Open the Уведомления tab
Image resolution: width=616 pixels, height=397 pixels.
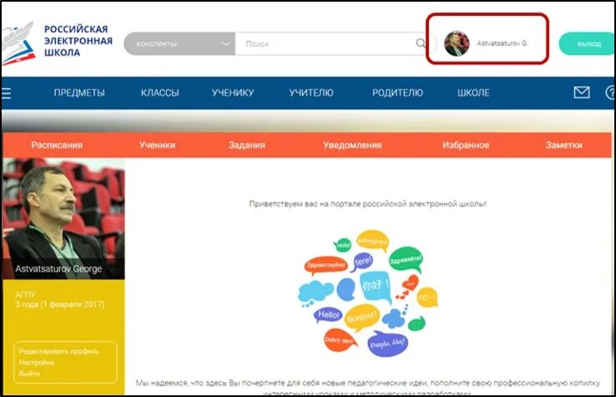352,145
